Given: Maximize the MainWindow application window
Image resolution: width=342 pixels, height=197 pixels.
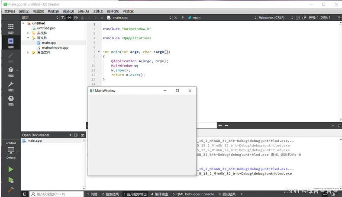Looking at the screenshot, I should pyautogui.click(x=177, y=91).
